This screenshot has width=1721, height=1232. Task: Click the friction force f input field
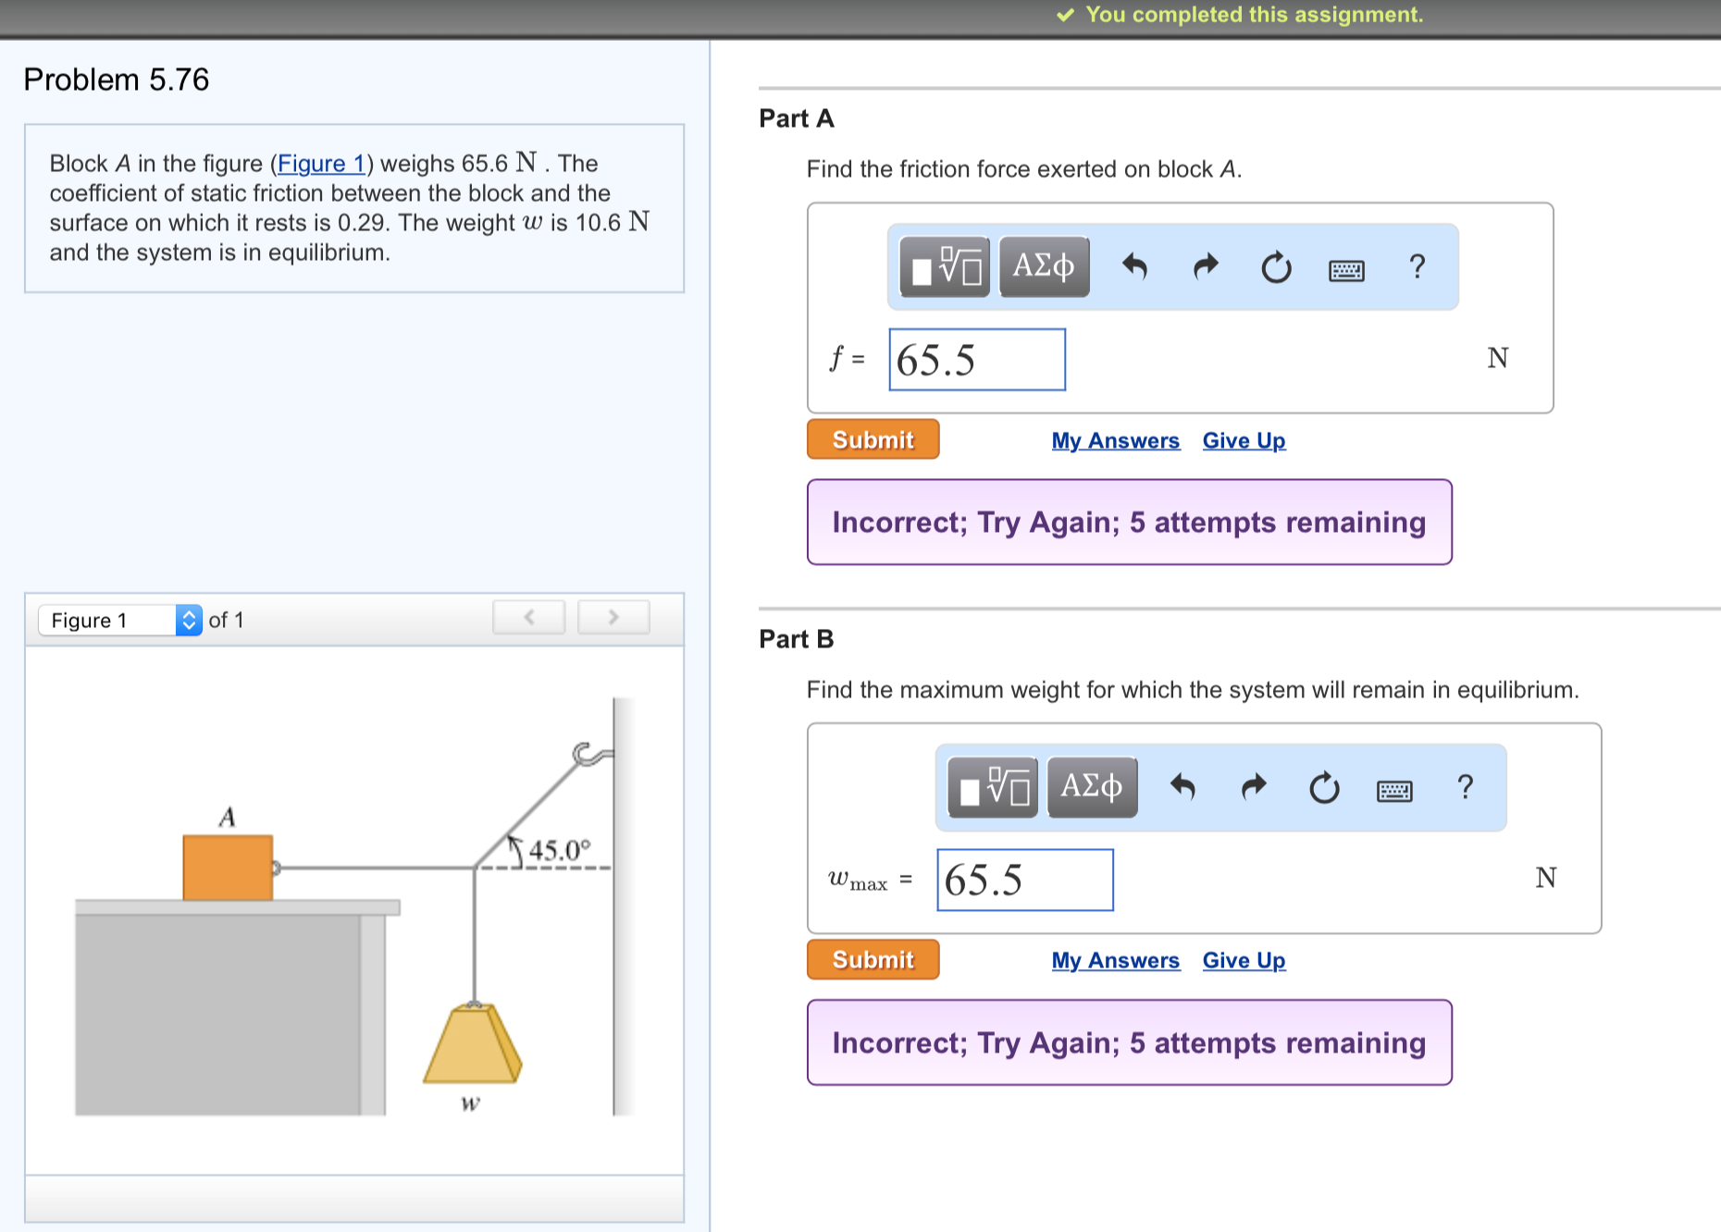[977, 360]
